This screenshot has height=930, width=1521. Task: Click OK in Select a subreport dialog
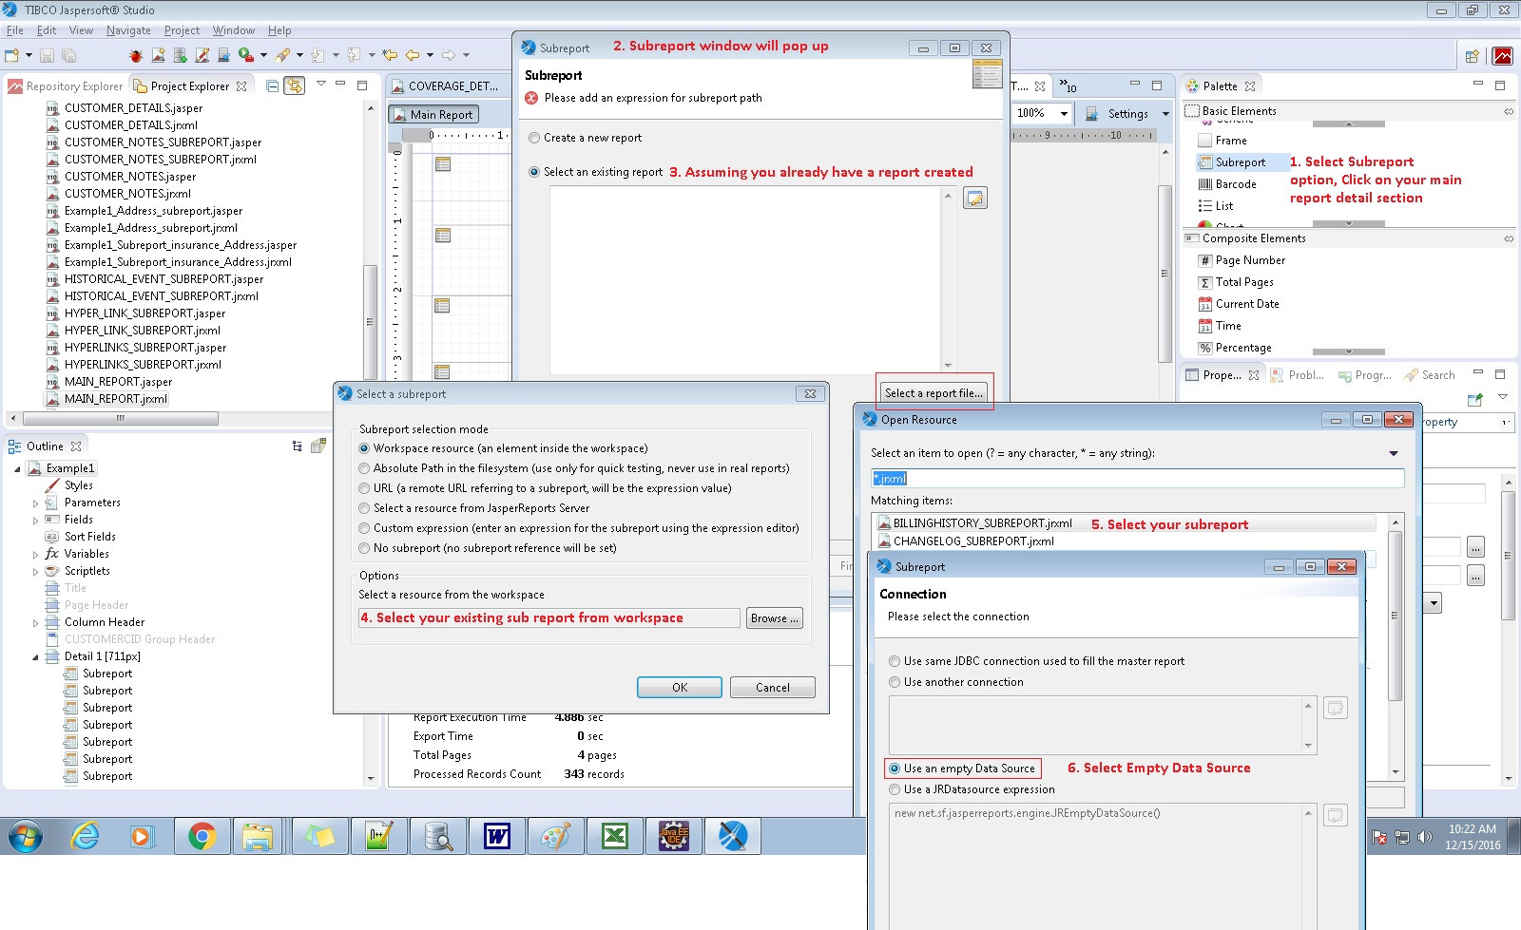pyautogui.click(x=680, y=688)
